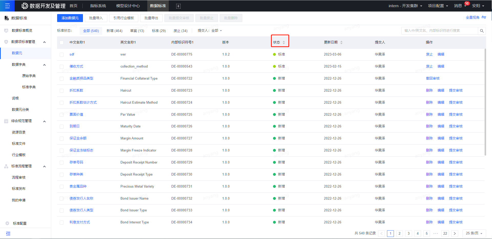Filter by 废止 (34) status tab
Screen dimensions: 492x239
pos(180,31)
